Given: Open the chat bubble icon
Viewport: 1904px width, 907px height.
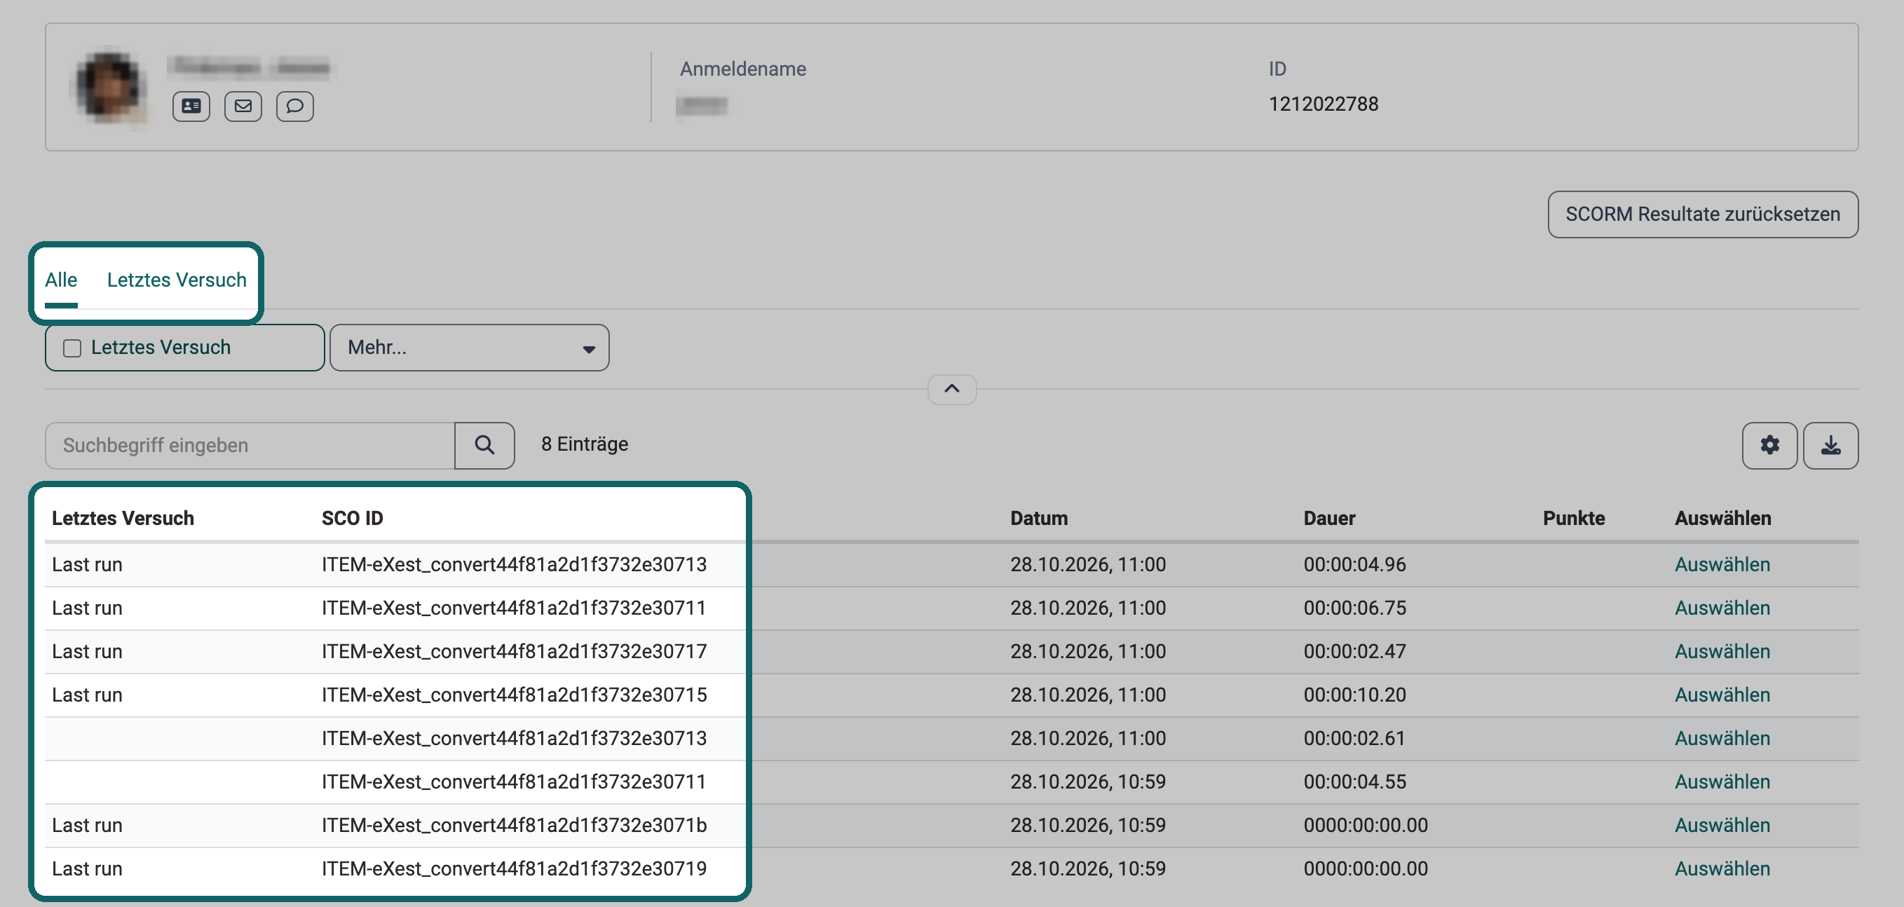Looking at the screenshot, I should point(295,107).
